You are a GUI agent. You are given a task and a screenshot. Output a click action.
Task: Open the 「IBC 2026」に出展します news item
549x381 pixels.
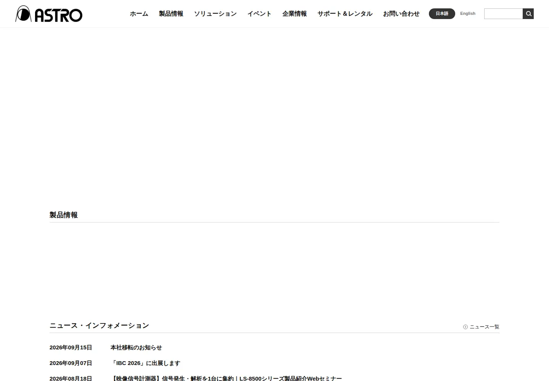point(145,363)
